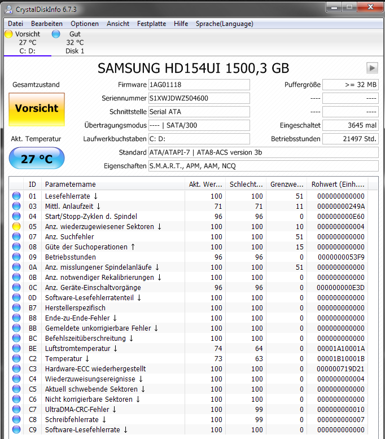385x439 pixels.
Task: Select the raw value 00000000249A
Action: (x=341, y=207)
